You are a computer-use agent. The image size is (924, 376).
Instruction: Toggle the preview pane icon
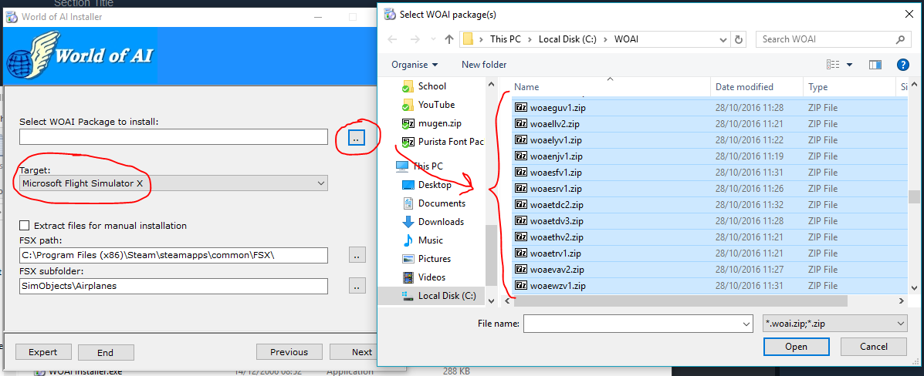(875, 65)
